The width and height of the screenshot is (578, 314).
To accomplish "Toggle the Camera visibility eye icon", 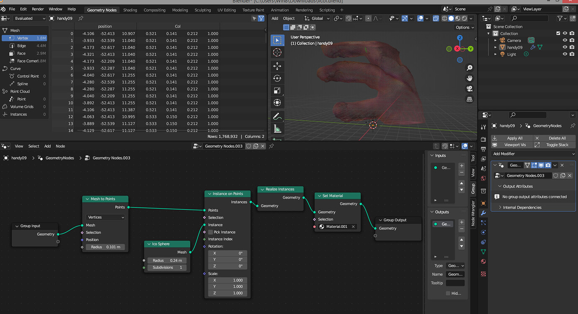I will pyautogui.click(x=565, y=40).
